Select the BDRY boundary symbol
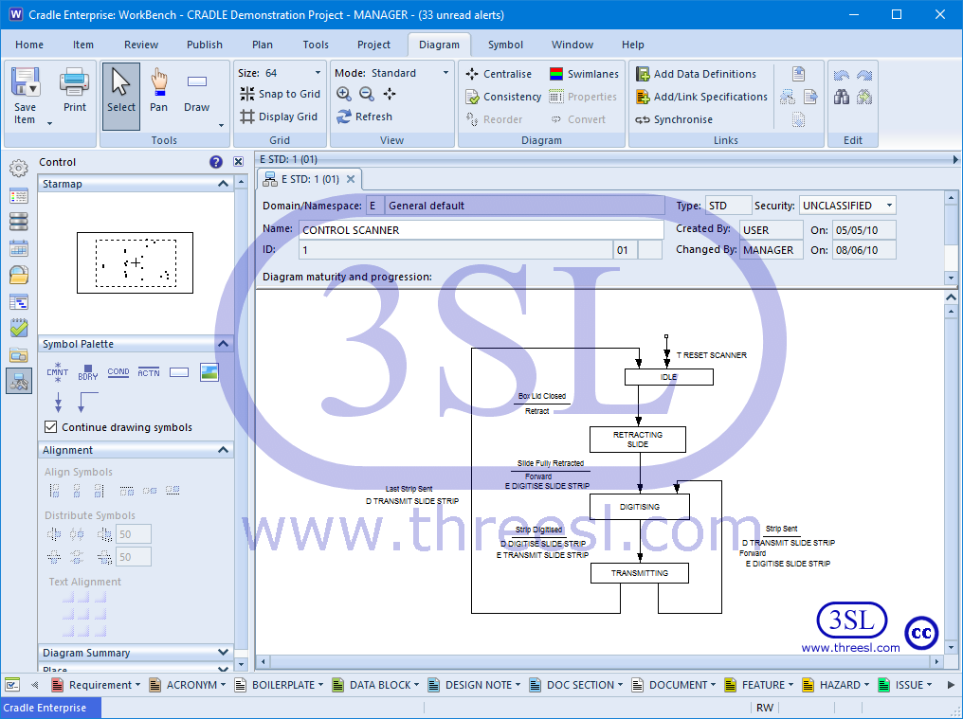Screen dimensions: 963x719 click(88, 372)
